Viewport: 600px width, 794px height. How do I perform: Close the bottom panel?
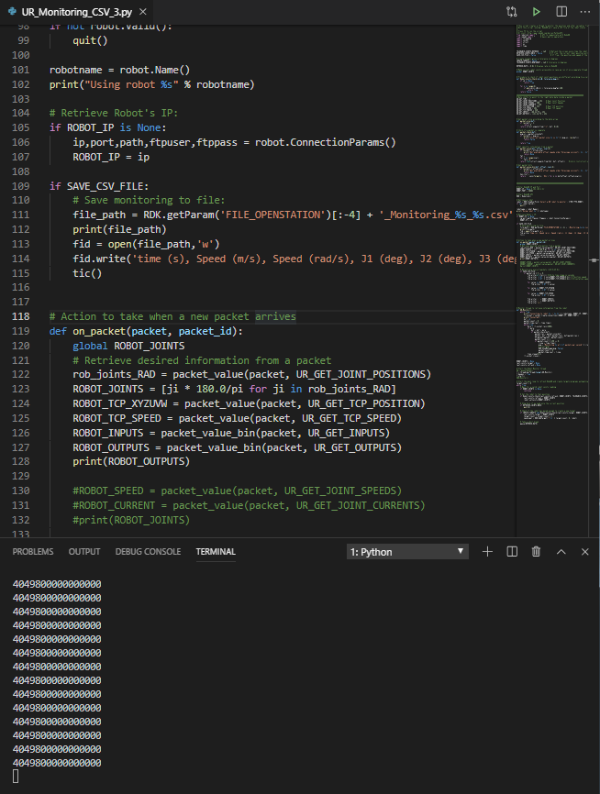584,551
